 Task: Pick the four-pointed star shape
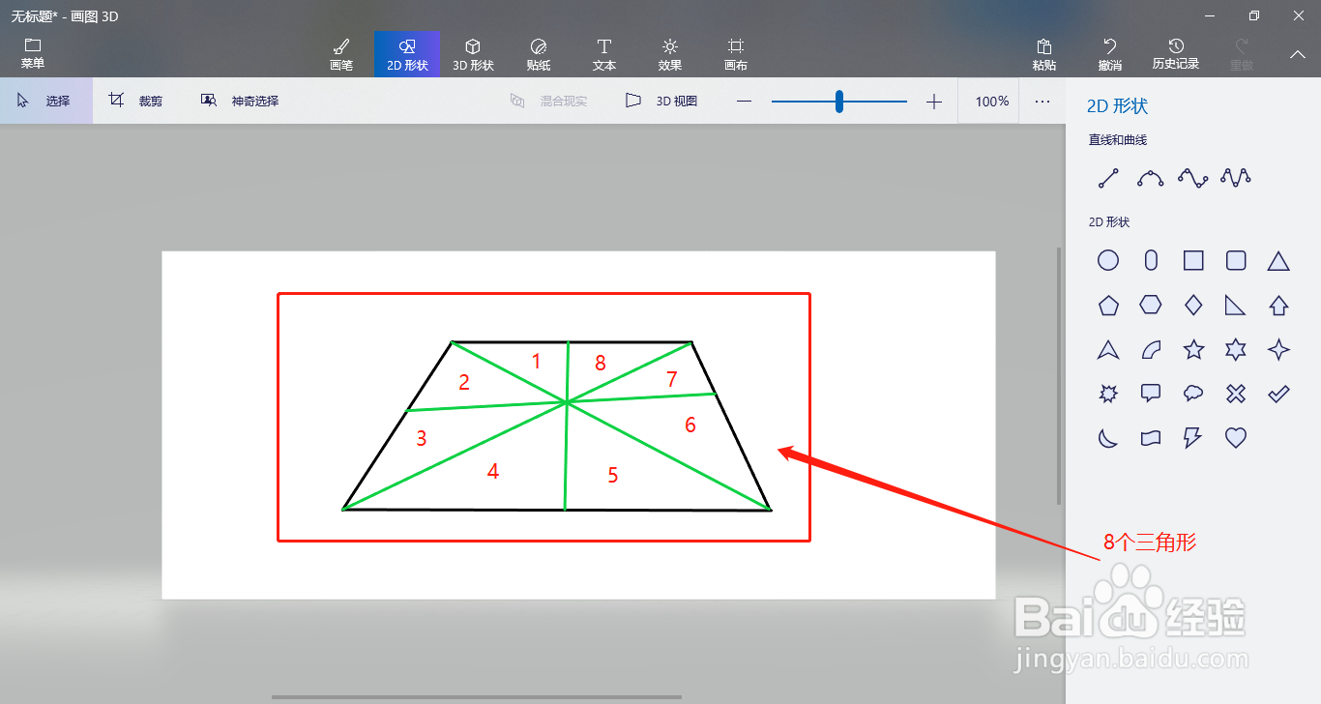point(1278,349)
